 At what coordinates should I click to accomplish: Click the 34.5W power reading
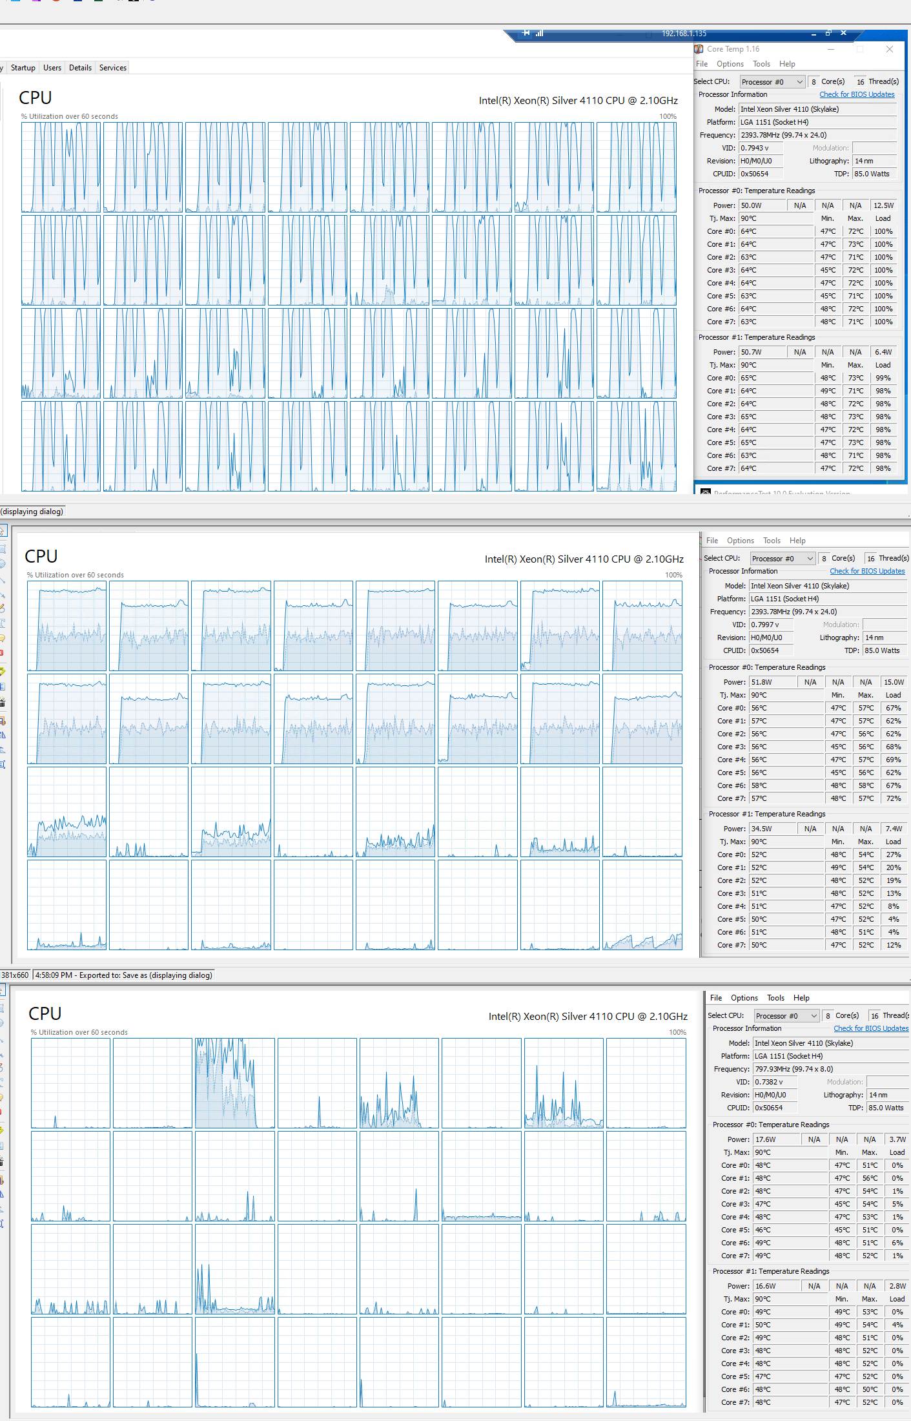773,829
